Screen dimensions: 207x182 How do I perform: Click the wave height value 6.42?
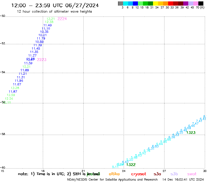tap(125, 162)
